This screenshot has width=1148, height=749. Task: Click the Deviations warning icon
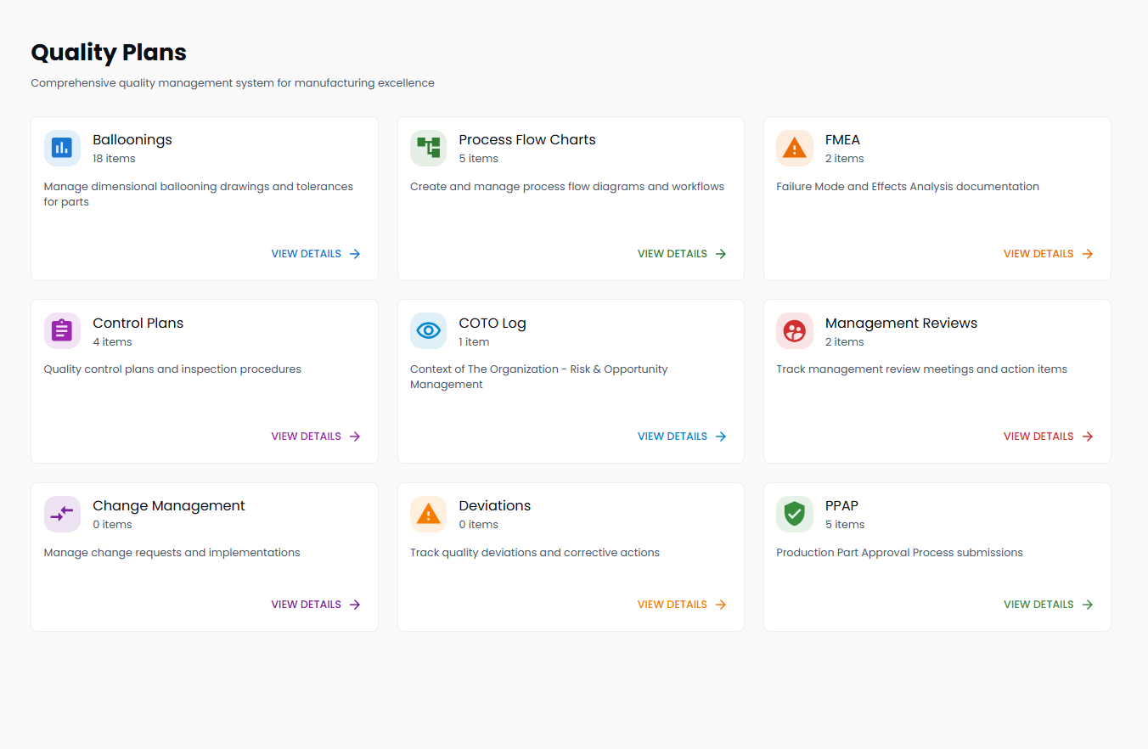click(x=428, y=514)
